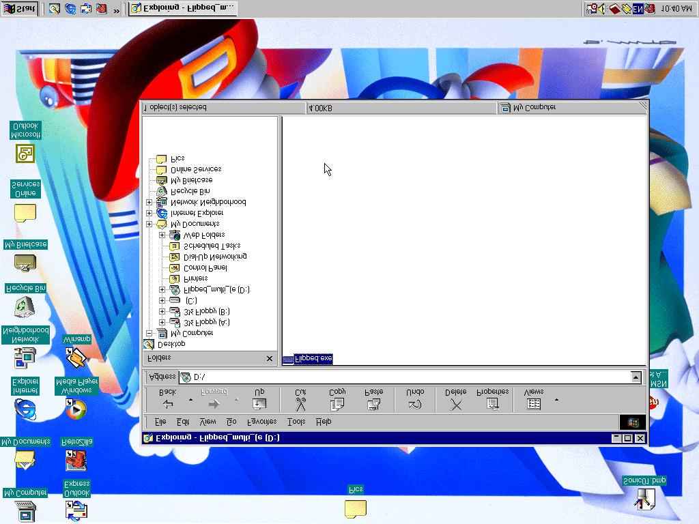
Task: Click the Cut toolbar icon
Action: [x=300, y=403]
